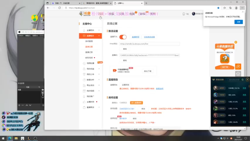Open the 查看说明 link
The image size is (250, 141).
pyautogui.click(x=160, y=89)
